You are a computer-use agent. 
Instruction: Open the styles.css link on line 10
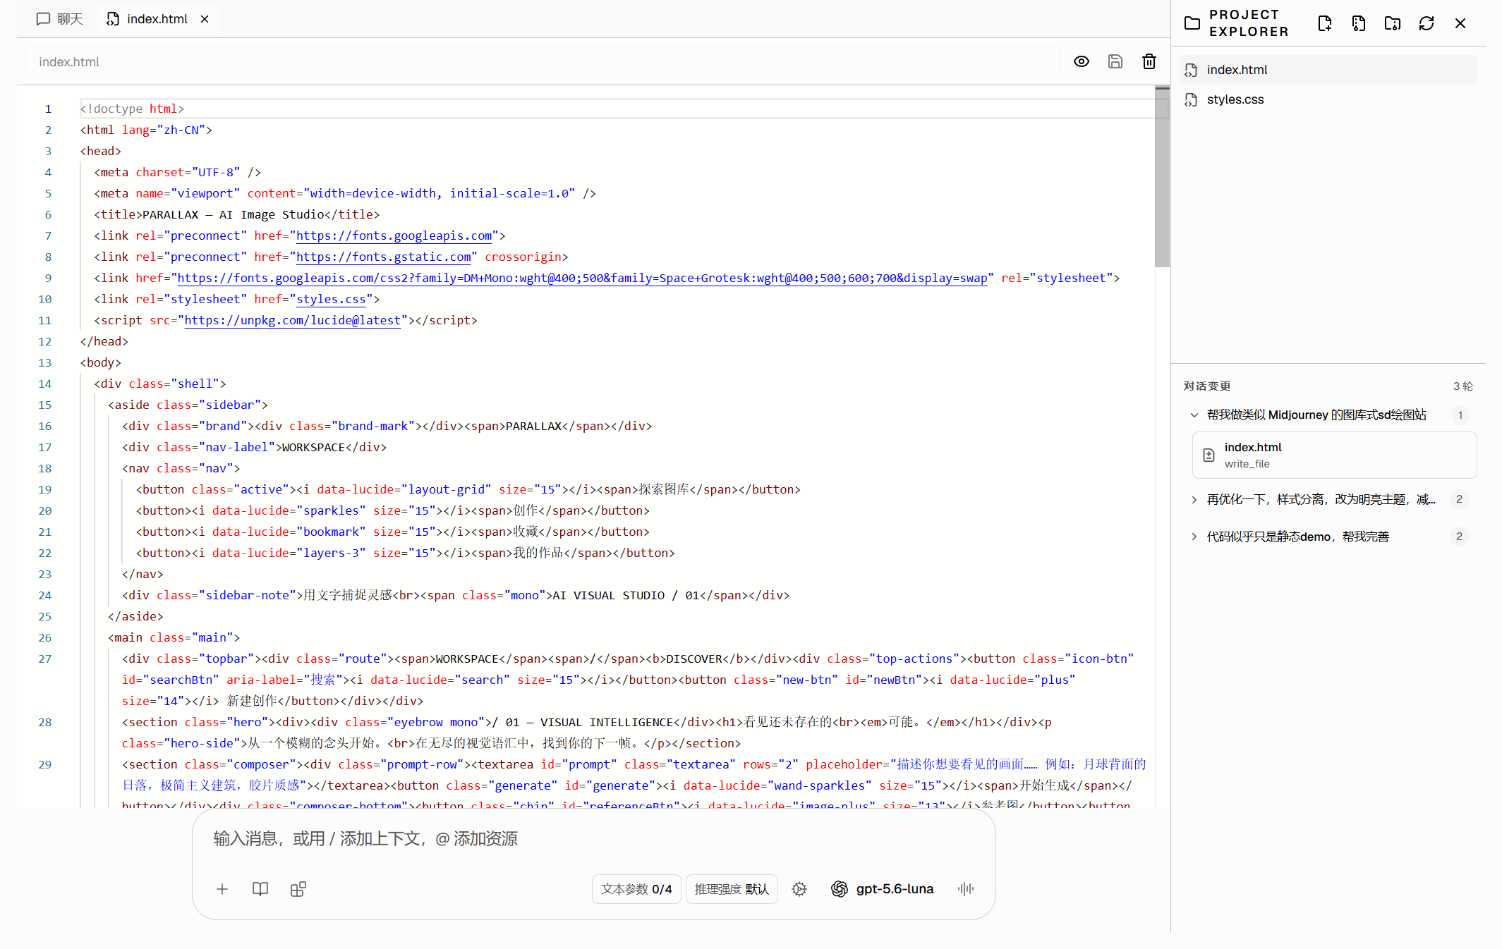[332, 299]
